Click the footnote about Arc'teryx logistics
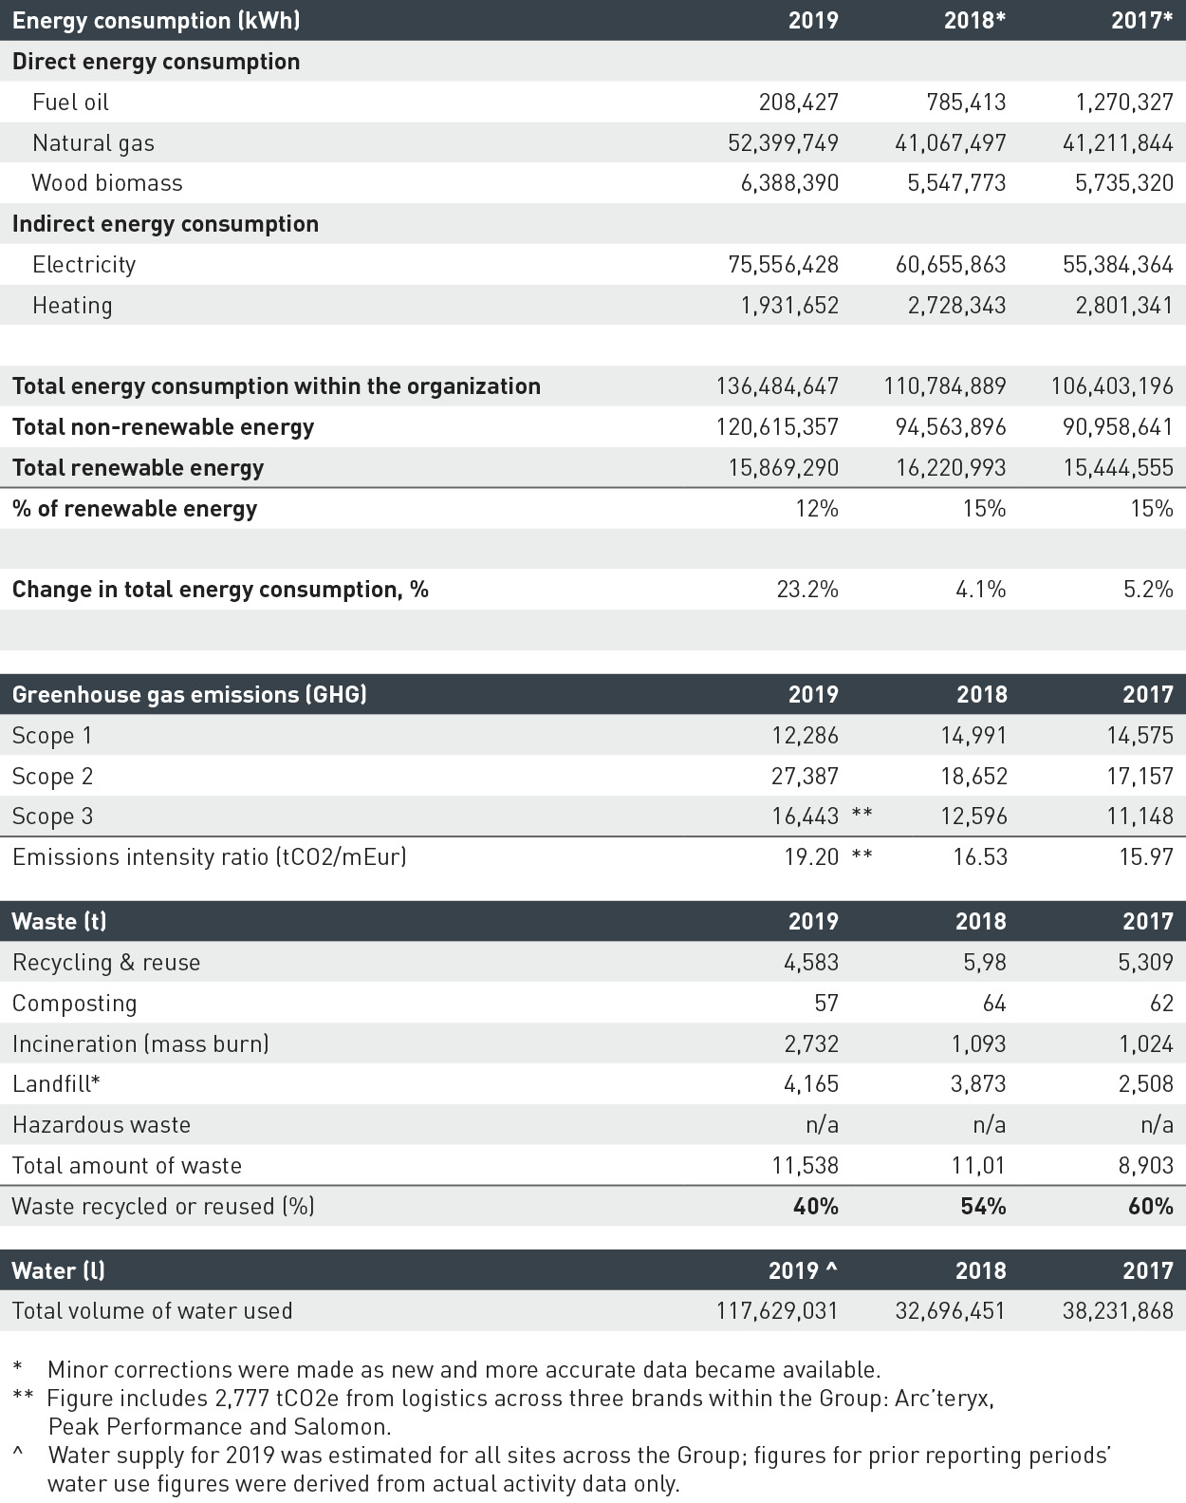1186x1503 pixels. pos(520,1399)
